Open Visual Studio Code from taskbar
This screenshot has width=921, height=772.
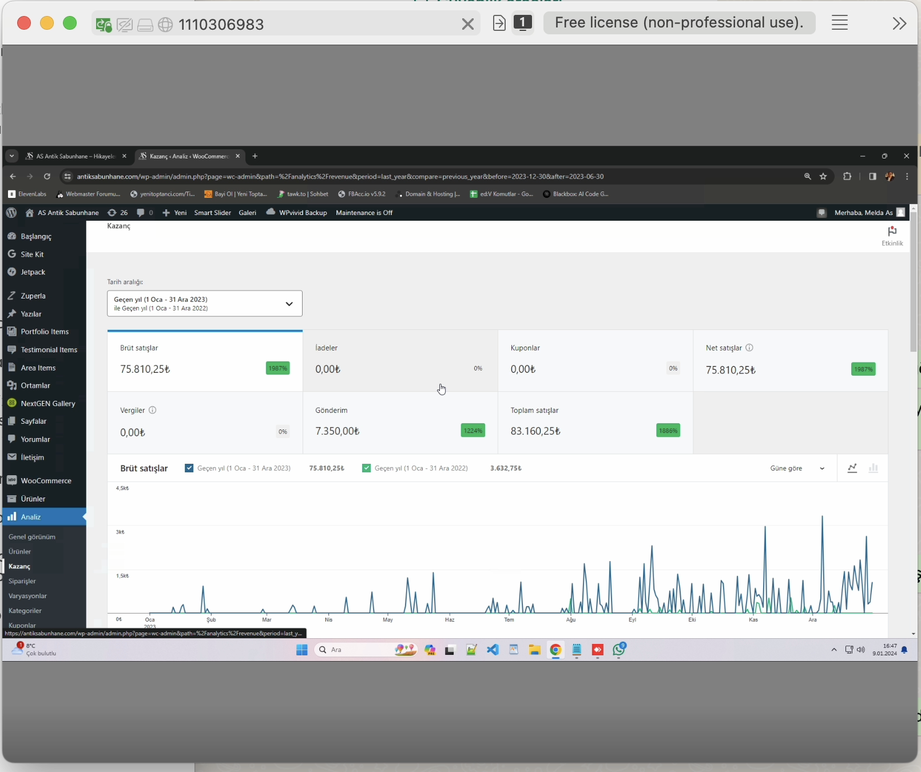click(x=493, y=650)
